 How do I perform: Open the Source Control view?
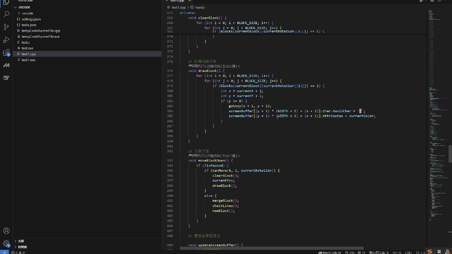(x=6, y=27)
